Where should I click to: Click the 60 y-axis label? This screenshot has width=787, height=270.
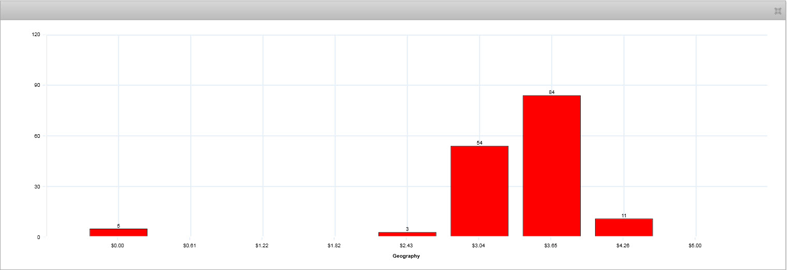tap(37, 136)
